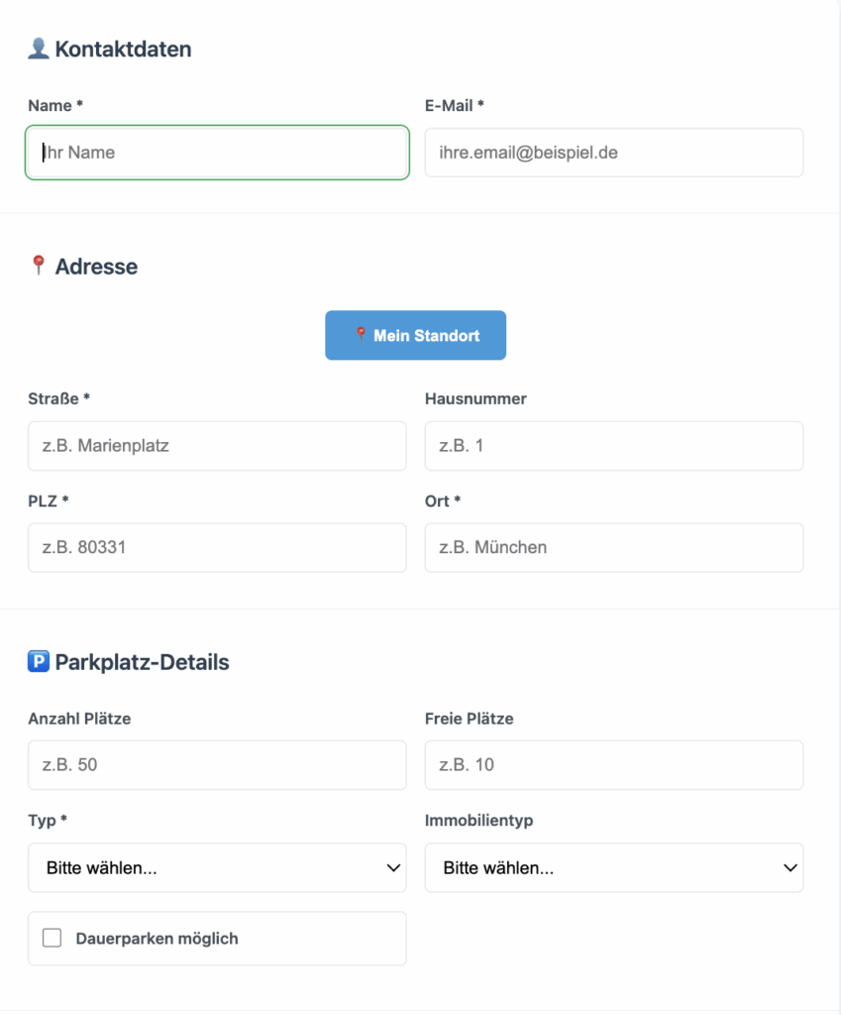This screenshot has height=1015, width=841.
Task: Click into the E-Mail input field
Action: click(x=613, y=153)
